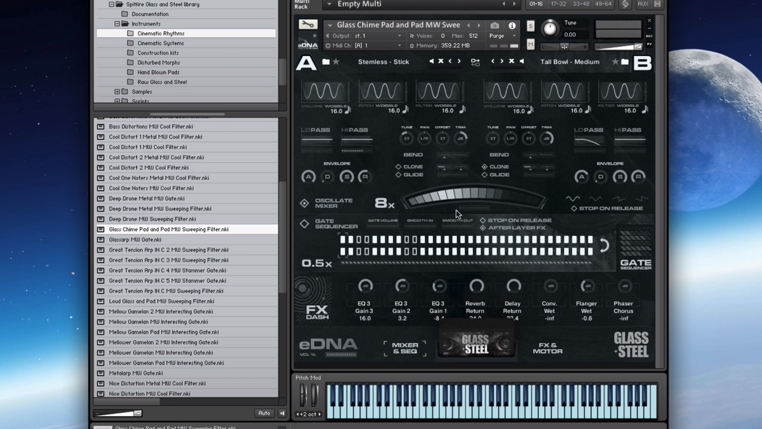Solo the instrument with S button
The height and width of the screenshot is (429, 762).
(x=531, y=26)
